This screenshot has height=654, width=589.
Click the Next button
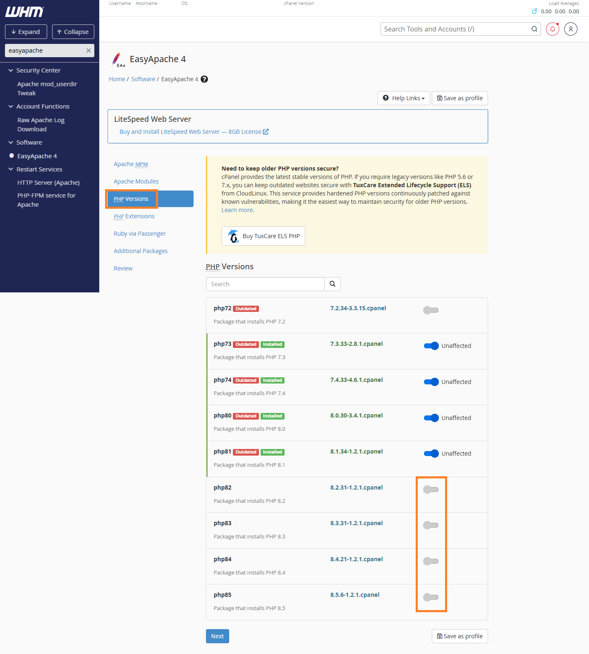tap(218, 636)
